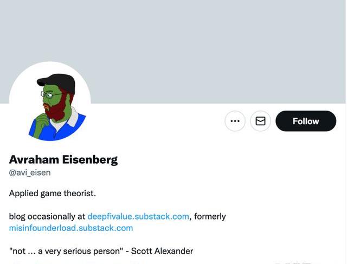This screenshot has width=347, height=264.
Task: Visit the misinfounderload.substack.com link
Action: [x=71, y=228]
